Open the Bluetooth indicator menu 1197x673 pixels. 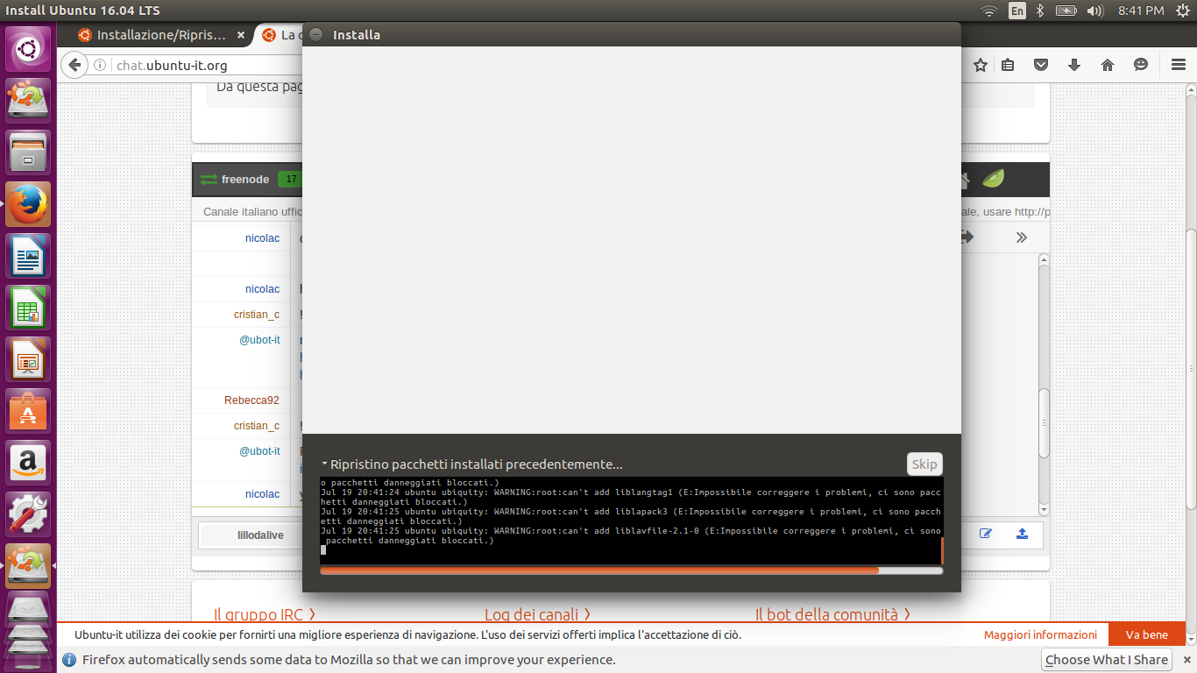point(1040,11)
